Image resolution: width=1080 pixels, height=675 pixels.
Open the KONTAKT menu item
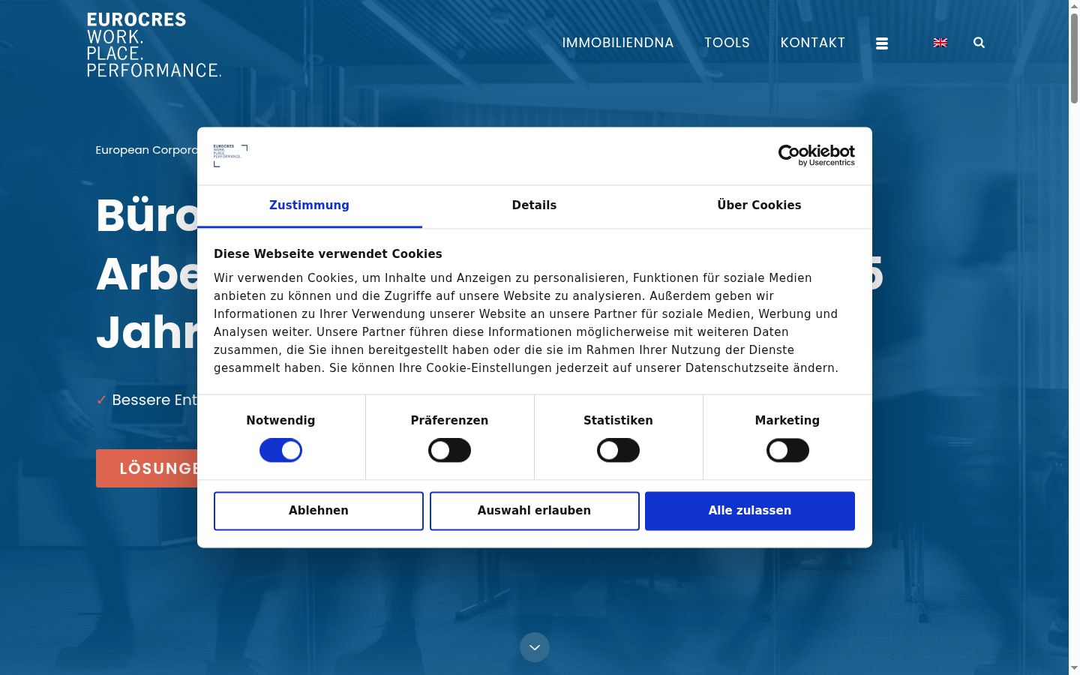(x=813, y=43)
